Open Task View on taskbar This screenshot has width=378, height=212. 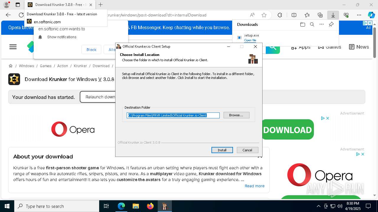[x=106, y=206]
